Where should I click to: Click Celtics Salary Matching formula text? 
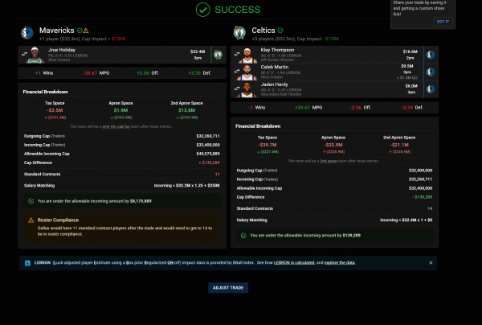tap(406, 220)
